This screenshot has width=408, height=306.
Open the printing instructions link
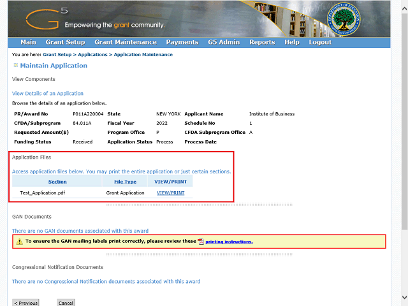point(229,242)
